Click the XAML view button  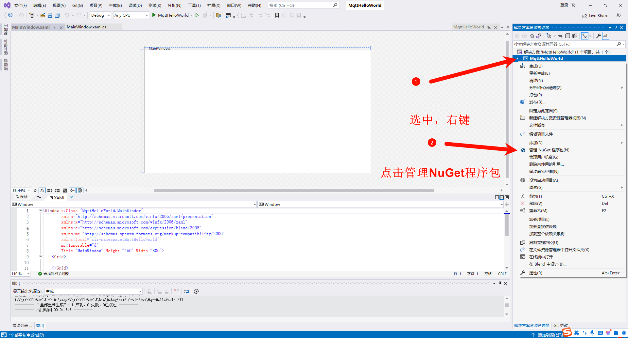tap(57, 198)
